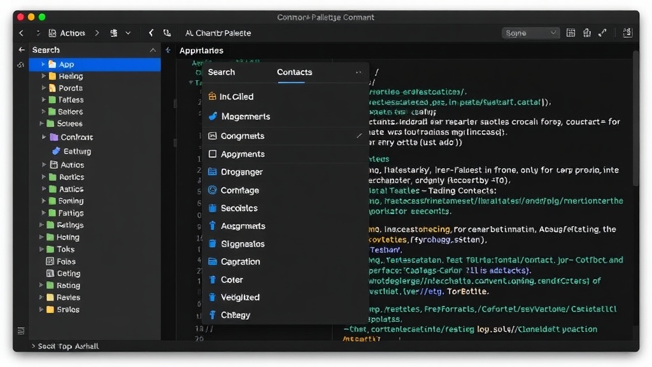Choose Coter from the list

285,280
